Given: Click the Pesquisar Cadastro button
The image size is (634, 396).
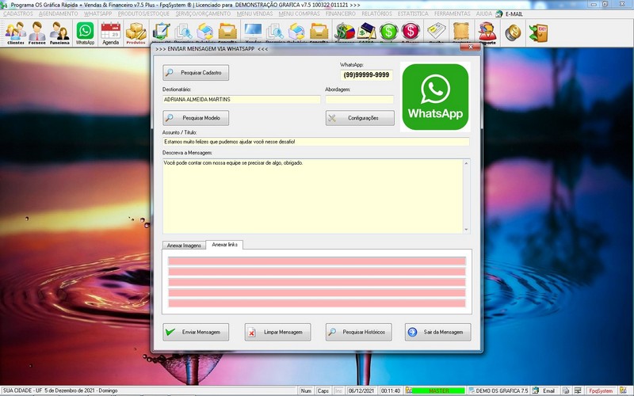Looking at the screenshot, I should [196, 73].
